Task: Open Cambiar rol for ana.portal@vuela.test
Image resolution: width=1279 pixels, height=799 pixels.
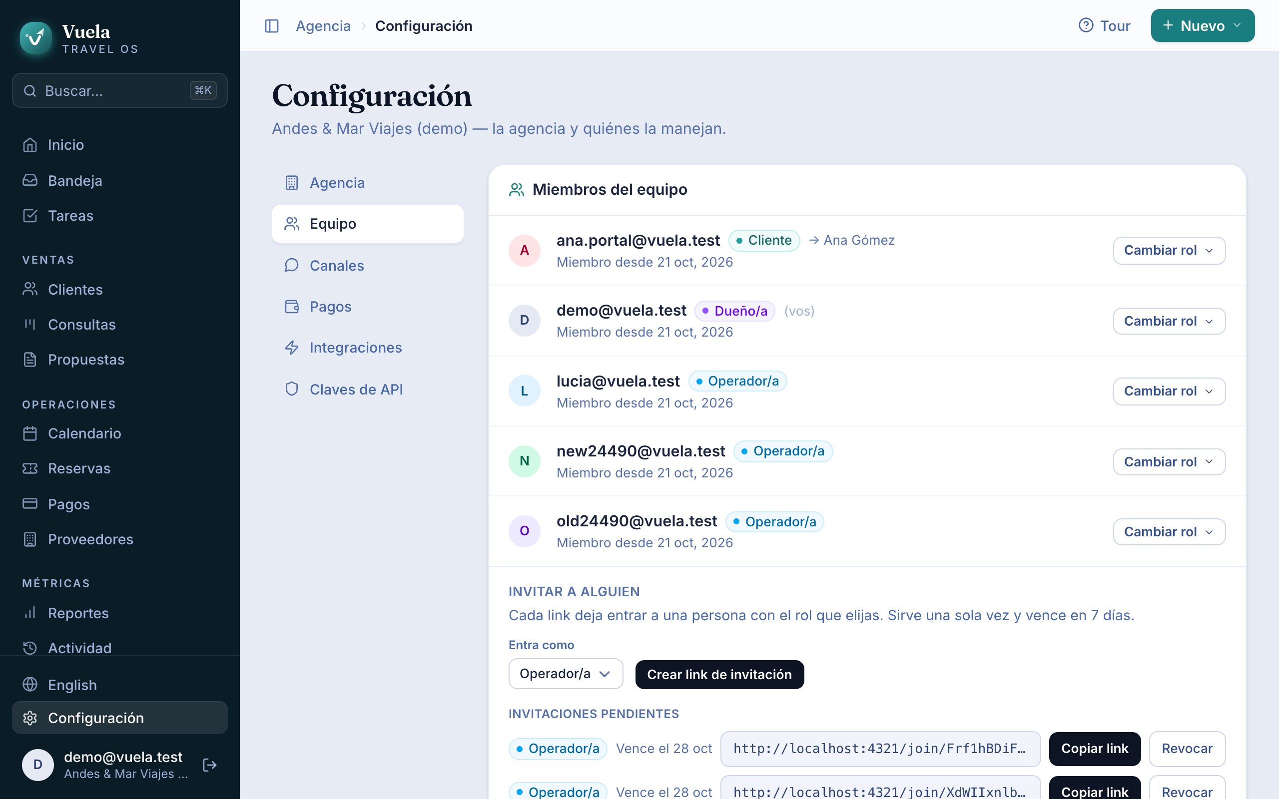Action: tap(1169, 251)
